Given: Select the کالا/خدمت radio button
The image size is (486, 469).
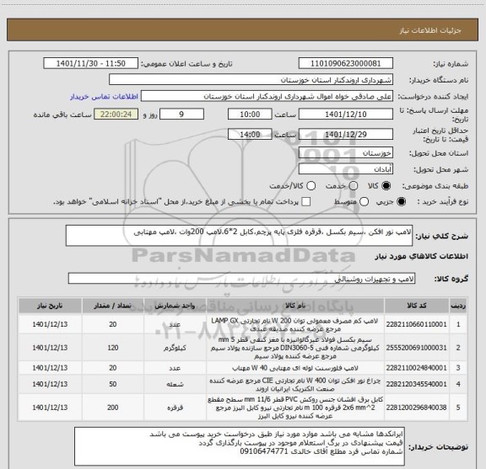Looking at the screenshot, I should (x=310, y=186).
